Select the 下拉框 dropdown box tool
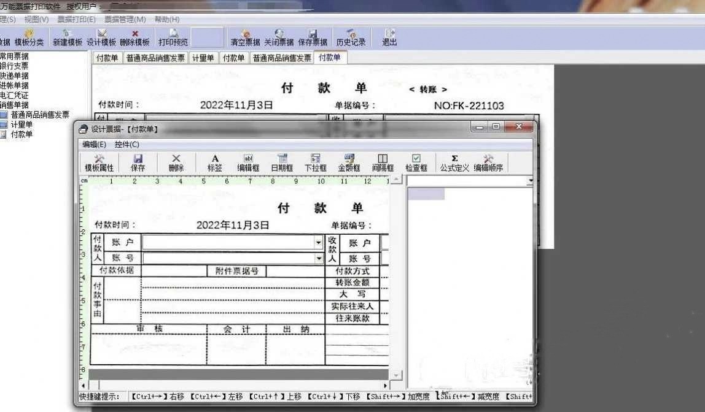Viewport: 705px width, 412px height. 316,163
